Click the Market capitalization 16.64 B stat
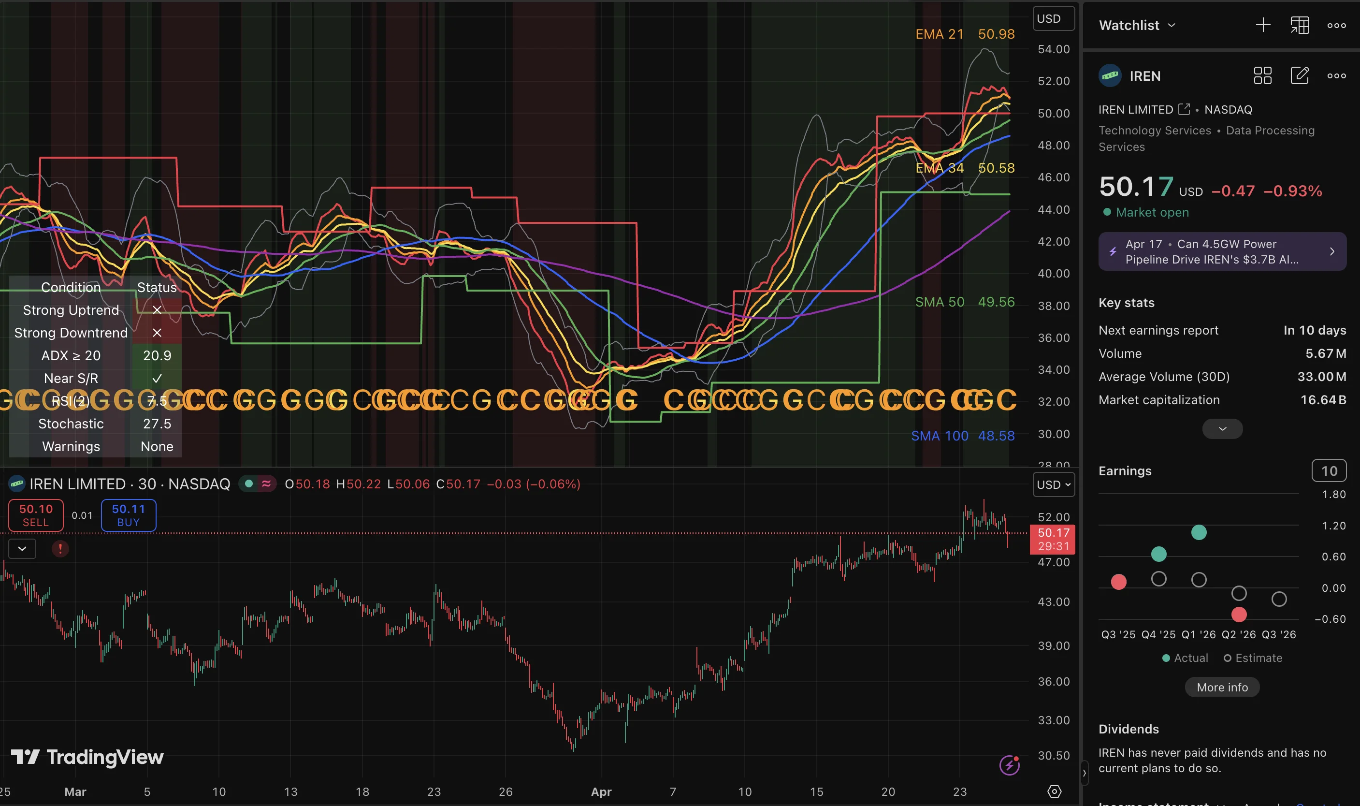The image size is (1360, 806). coord(1222,400)
